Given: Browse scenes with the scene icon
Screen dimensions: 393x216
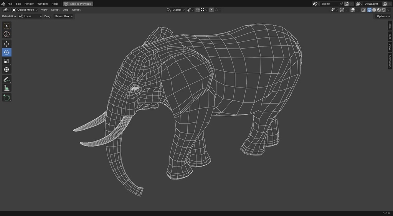Looking at the screenshot, I should coord(315,4).
